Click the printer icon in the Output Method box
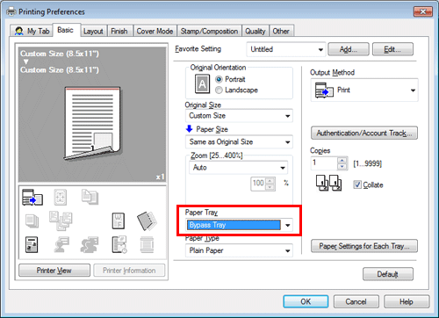 (324, 90)
